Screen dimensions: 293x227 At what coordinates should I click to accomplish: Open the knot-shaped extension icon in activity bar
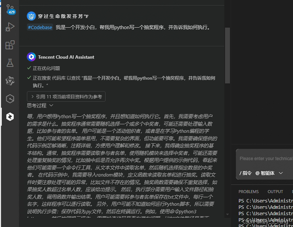pyautogui.click(x=10, y=81)
